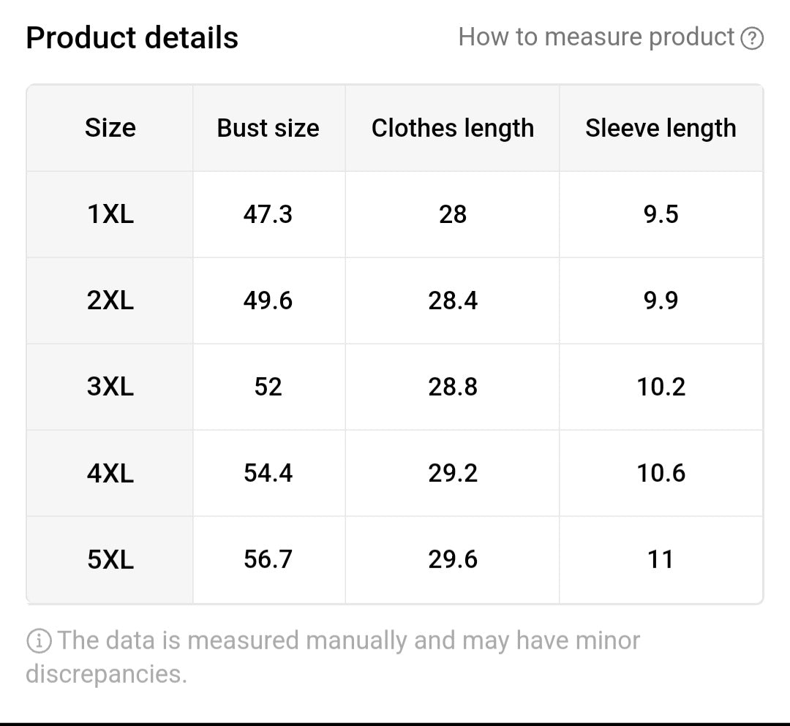This screenshot has height=726, width=790.
Task: Select the 2XL size row
Action: (110, 300)
